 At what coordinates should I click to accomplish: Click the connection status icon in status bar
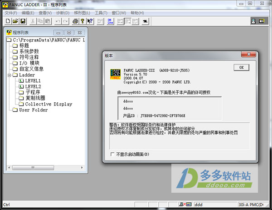pos(185,204)
